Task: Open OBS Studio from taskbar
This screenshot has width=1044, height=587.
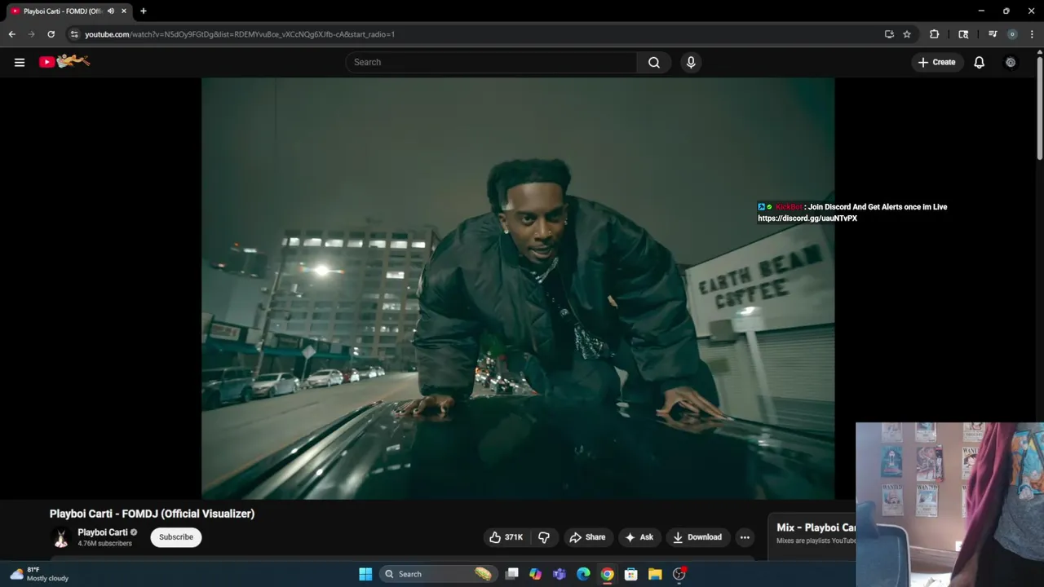Action: pos(679,574)
